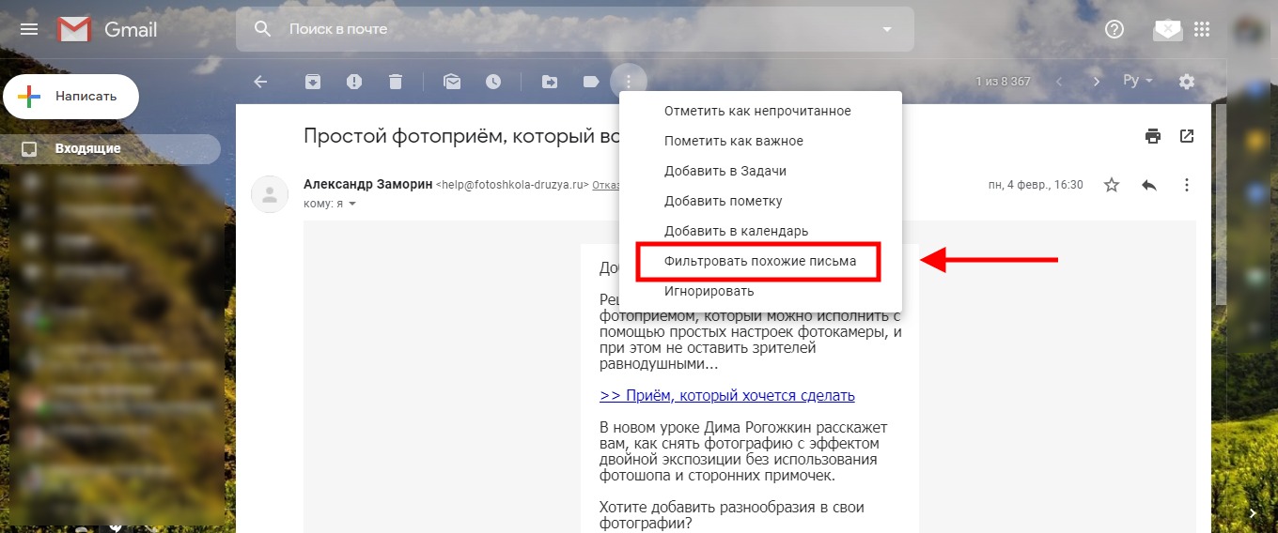Expand search options dropdown arrow in search bar
The width and height of the screenshot is (1278, 533).
(886, 29)
